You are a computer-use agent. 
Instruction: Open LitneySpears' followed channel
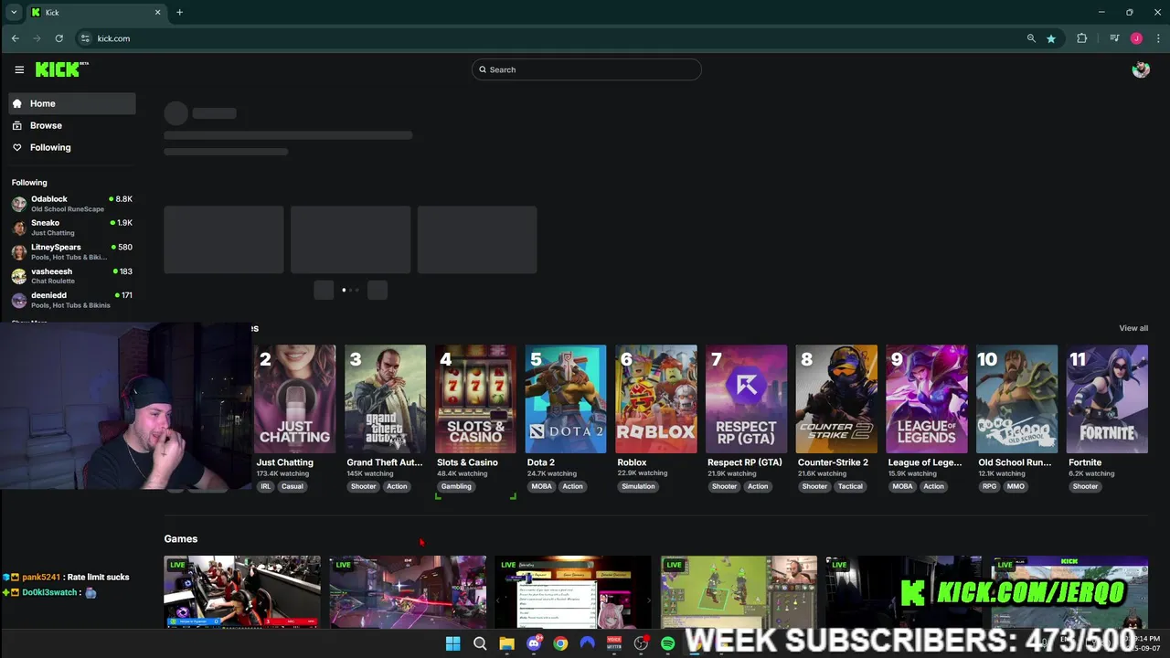(x=72, y=251)
